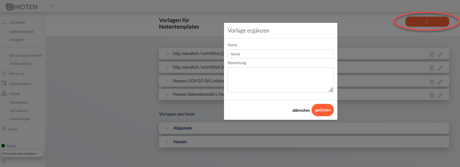Go to Einstellungen under Schule
460x167 pixels.
20,119
